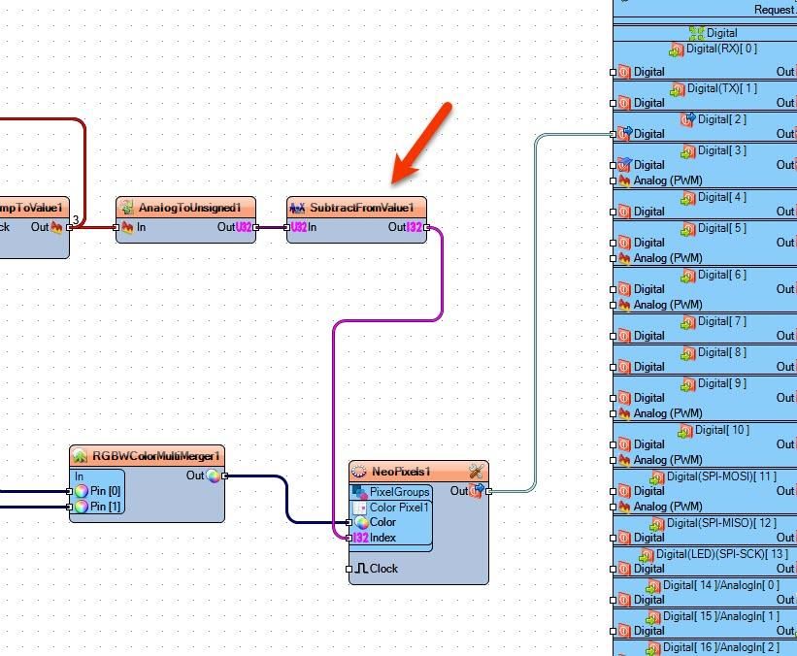Click the Digital[ 15 ]/AnalogIn[ 1 ] label

pos(721,616)
